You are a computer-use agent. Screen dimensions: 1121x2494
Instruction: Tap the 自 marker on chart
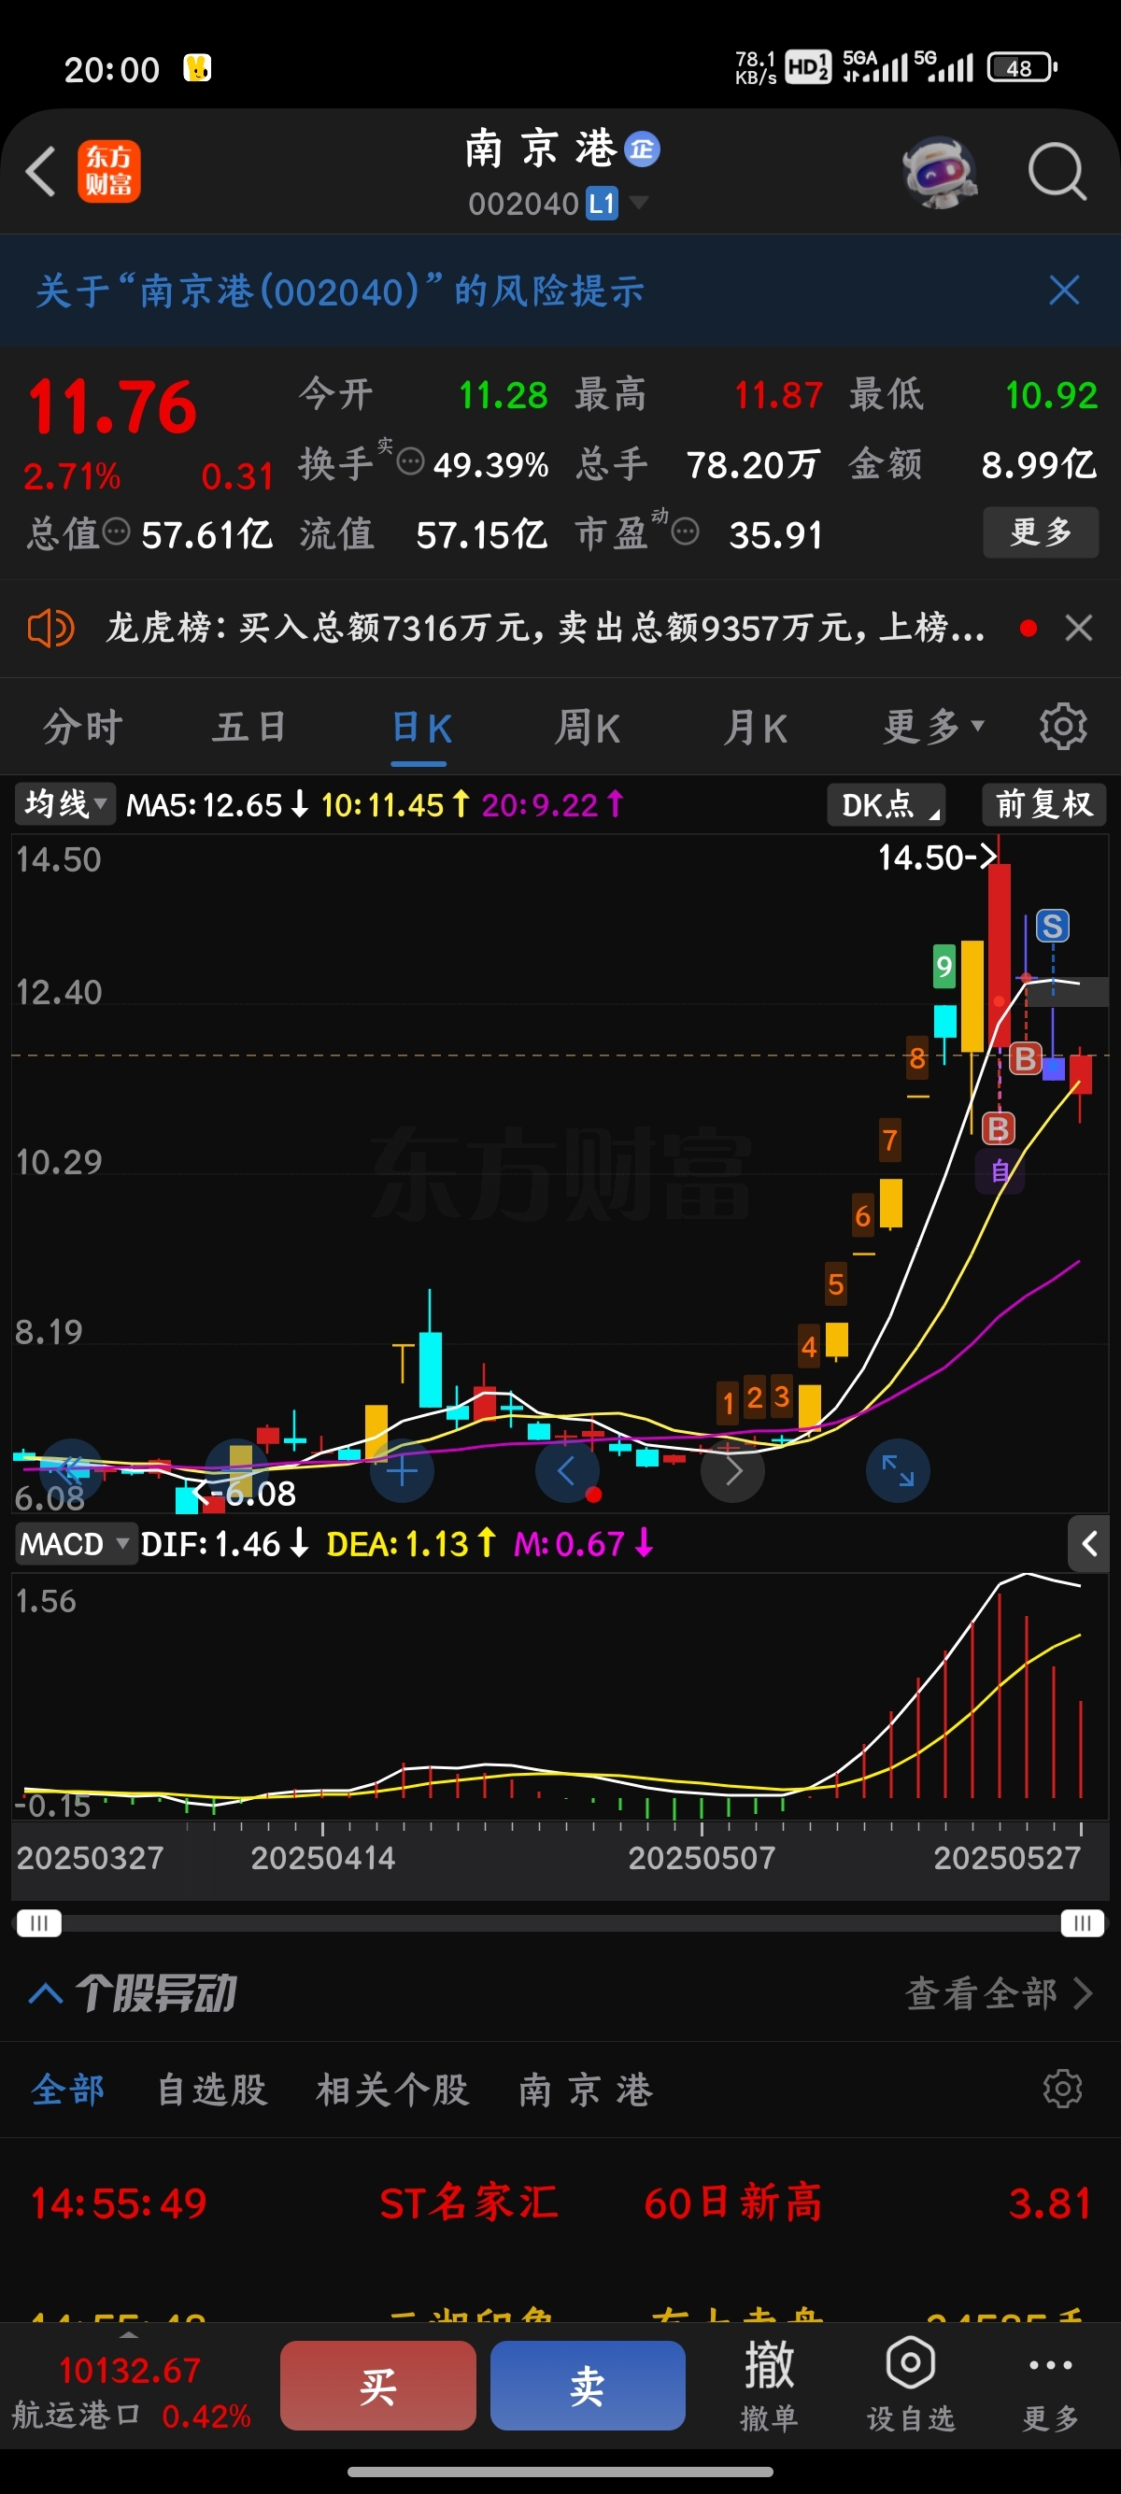click(x=1000, y=1171)
